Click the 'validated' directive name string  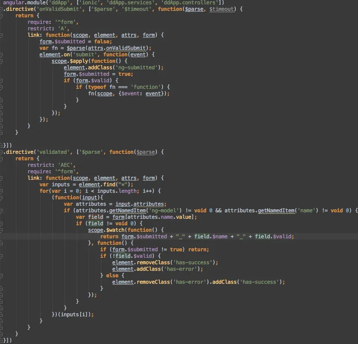click(x=53, y=152)
